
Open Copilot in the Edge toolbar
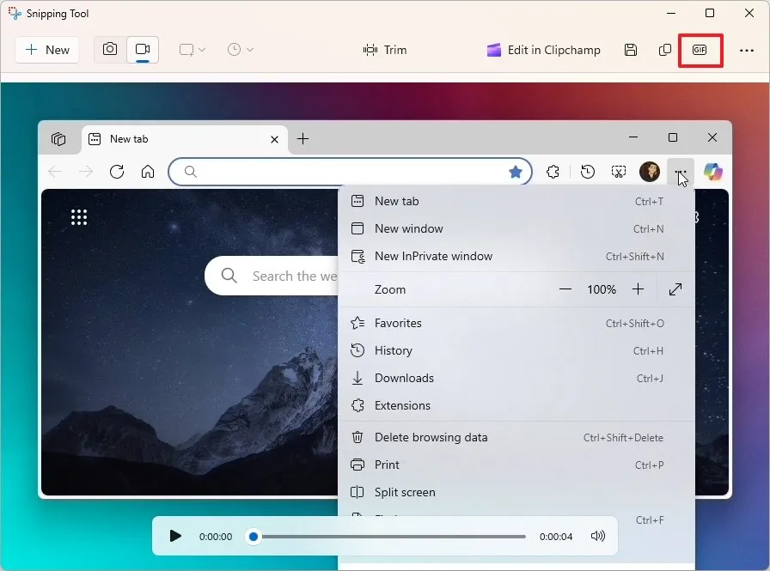point(714,172)
